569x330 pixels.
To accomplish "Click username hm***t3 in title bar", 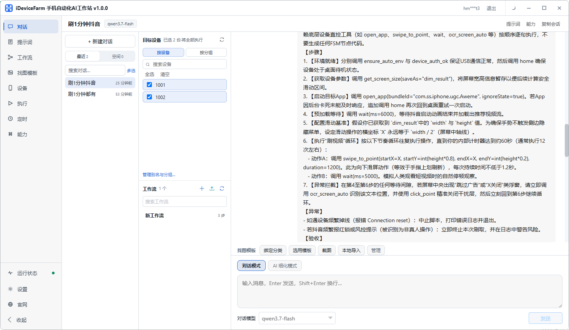I will (471, 8).
